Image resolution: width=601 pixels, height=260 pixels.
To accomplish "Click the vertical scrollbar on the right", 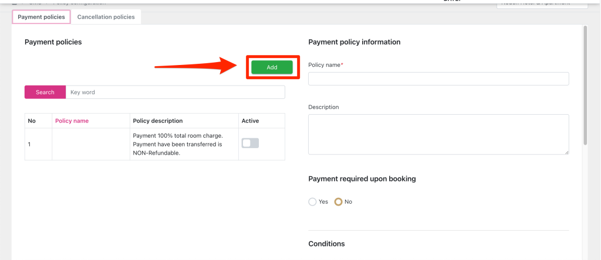I will click(x=585, y=85).
